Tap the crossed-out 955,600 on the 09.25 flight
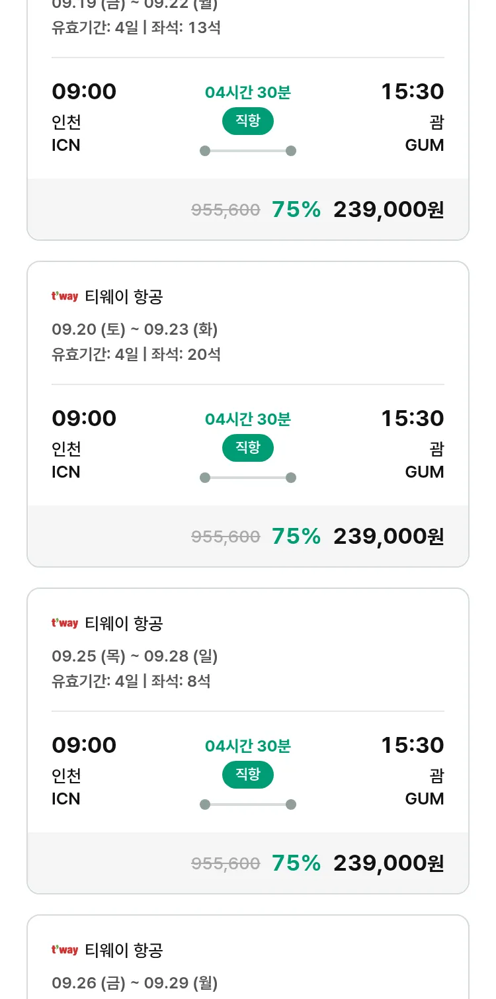Screen dimensions: 496x999 point(226,863)
